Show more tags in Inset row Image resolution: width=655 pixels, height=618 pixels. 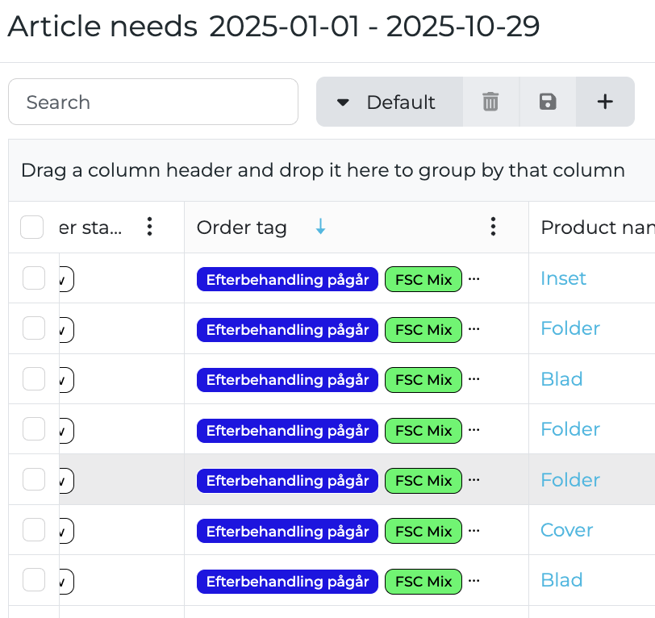tap(474, 279)
